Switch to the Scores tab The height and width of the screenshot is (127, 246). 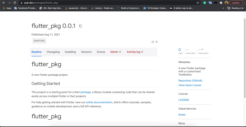tap(101, 52)
